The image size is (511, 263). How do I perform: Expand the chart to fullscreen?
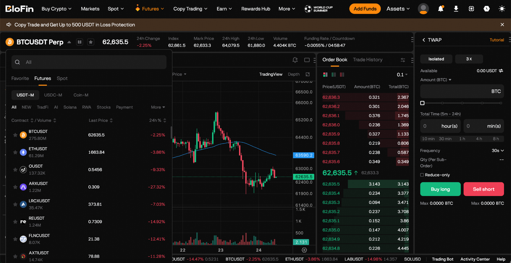[x=308, y=74]
